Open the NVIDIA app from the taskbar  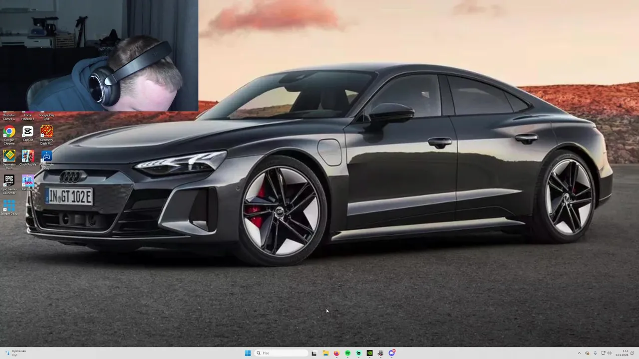point(369,353)
